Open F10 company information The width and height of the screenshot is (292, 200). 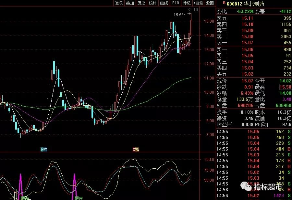coord(176,3)
